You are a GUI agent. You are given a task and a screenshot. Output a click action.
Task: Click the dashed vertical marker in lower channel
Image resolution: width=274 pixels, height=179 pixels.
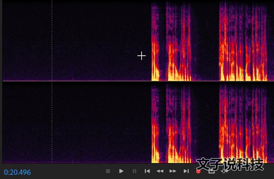(x=52, y=122)
